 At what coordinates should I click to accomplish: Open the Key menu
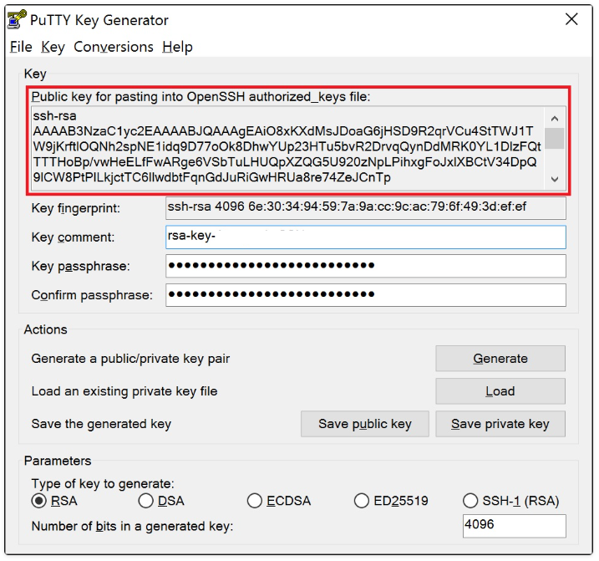pyautogui.click(x=53, y=47)
